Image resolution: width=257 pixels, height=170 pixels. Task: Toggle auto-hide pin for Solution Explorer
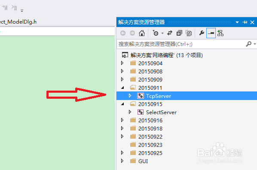click(x=245, y=22)
